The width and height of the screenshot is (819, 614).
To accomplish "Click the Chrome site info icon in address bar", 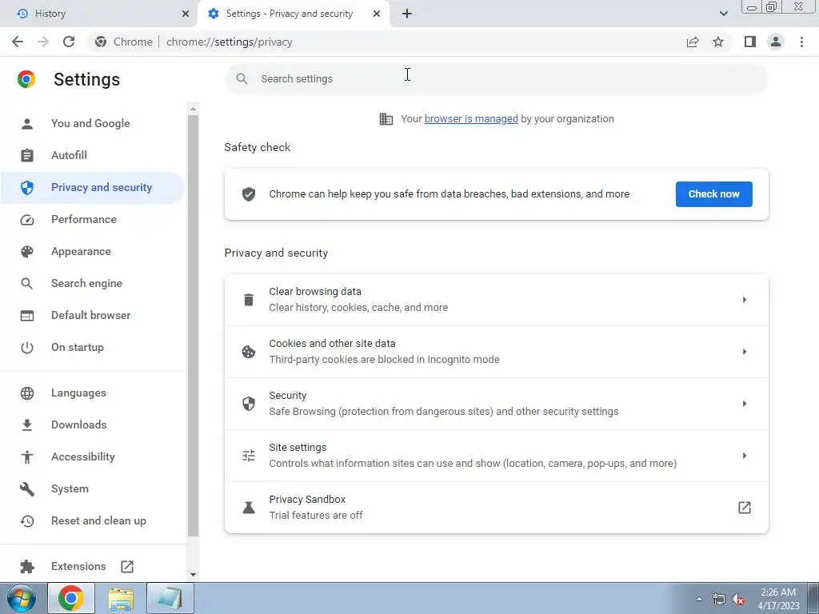I will coord(101,42).
